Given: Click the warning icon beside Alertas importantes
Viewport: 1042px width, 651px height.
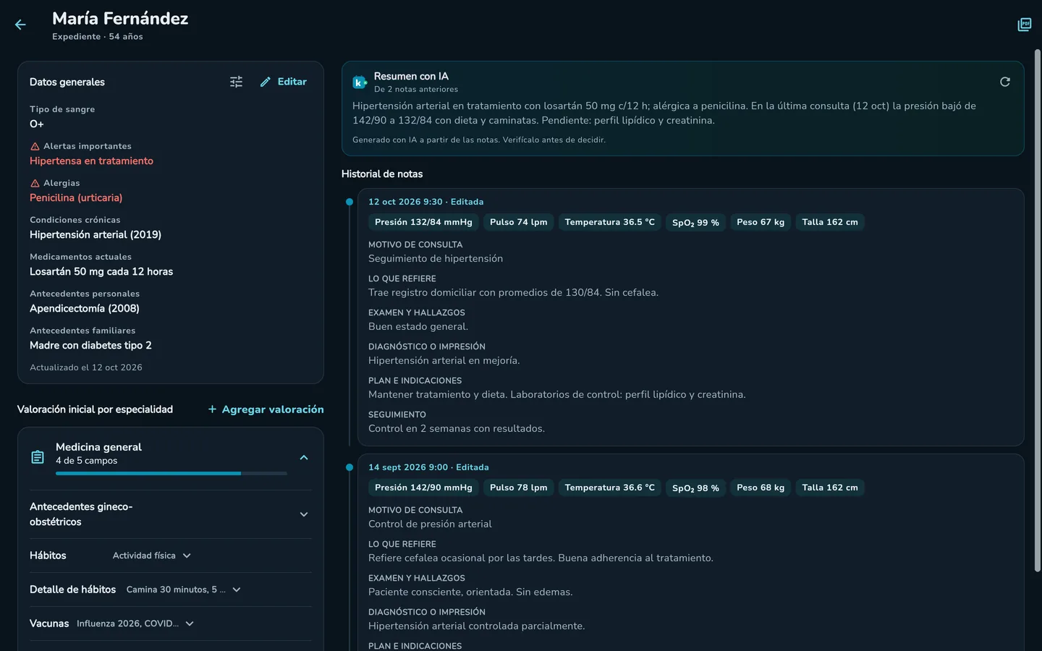Looking at the screenshot, I should pos(35,146).
